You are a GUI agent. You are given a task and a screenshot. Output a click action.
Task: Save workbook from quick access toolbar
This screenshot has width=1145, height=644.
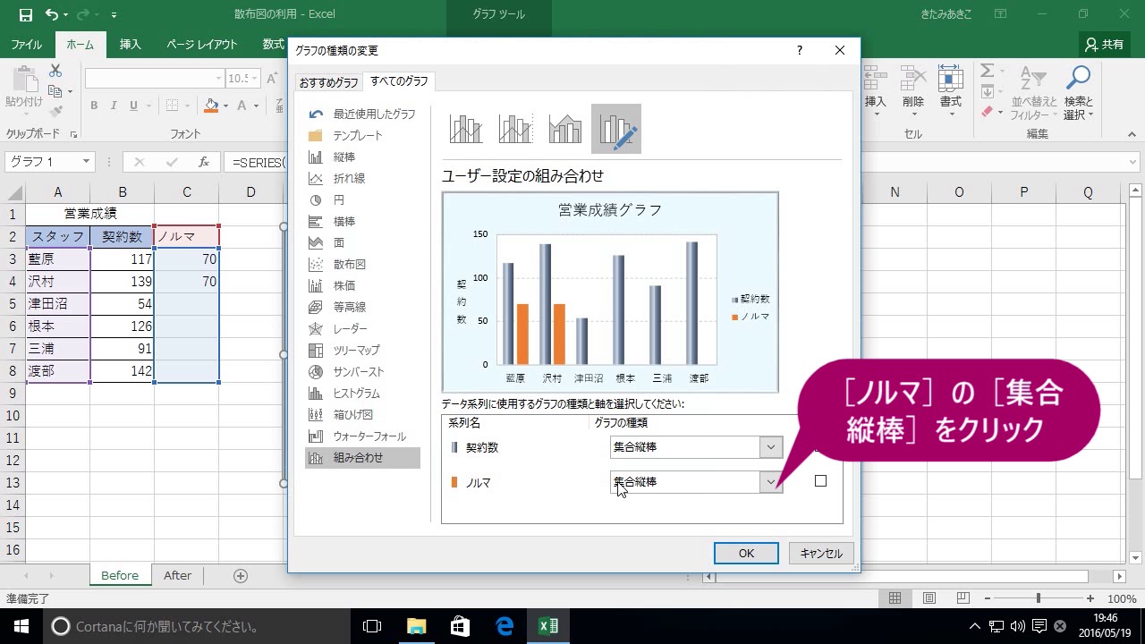[x=25, y=14]
